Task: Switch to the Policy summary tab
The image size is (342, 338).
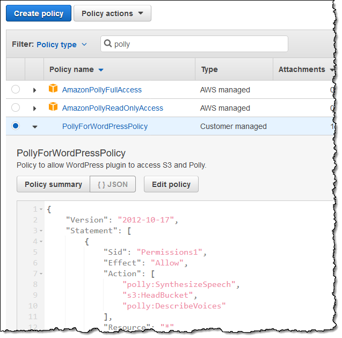Action: click(x=53, y=184)
